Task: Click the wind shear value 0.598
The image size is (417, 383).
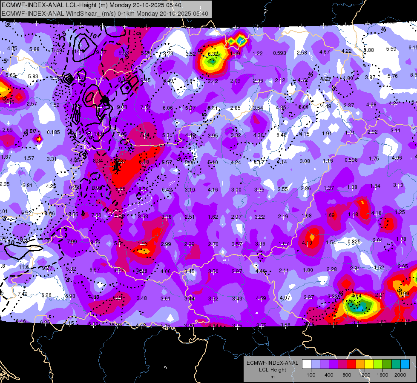Action: (x=351, y=160)
